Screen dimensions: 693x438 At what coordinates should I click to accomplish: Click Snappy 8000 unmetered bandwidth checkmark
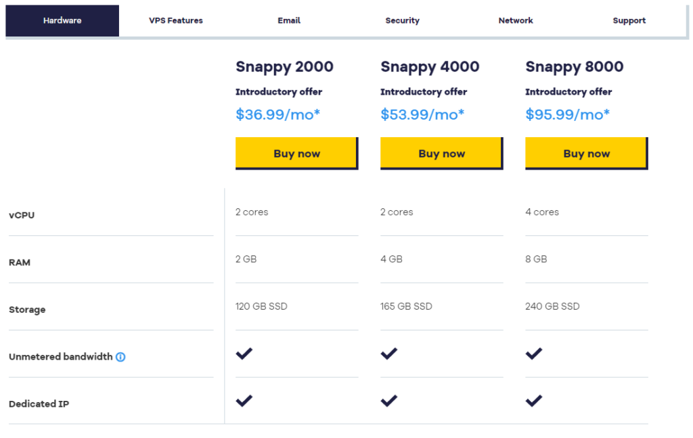coord(534,354)
